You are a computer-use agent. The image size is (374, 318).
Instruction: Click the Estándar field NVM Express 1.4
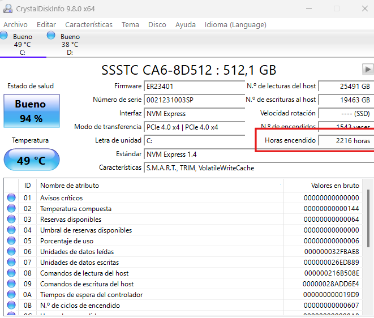coord(259,154)
